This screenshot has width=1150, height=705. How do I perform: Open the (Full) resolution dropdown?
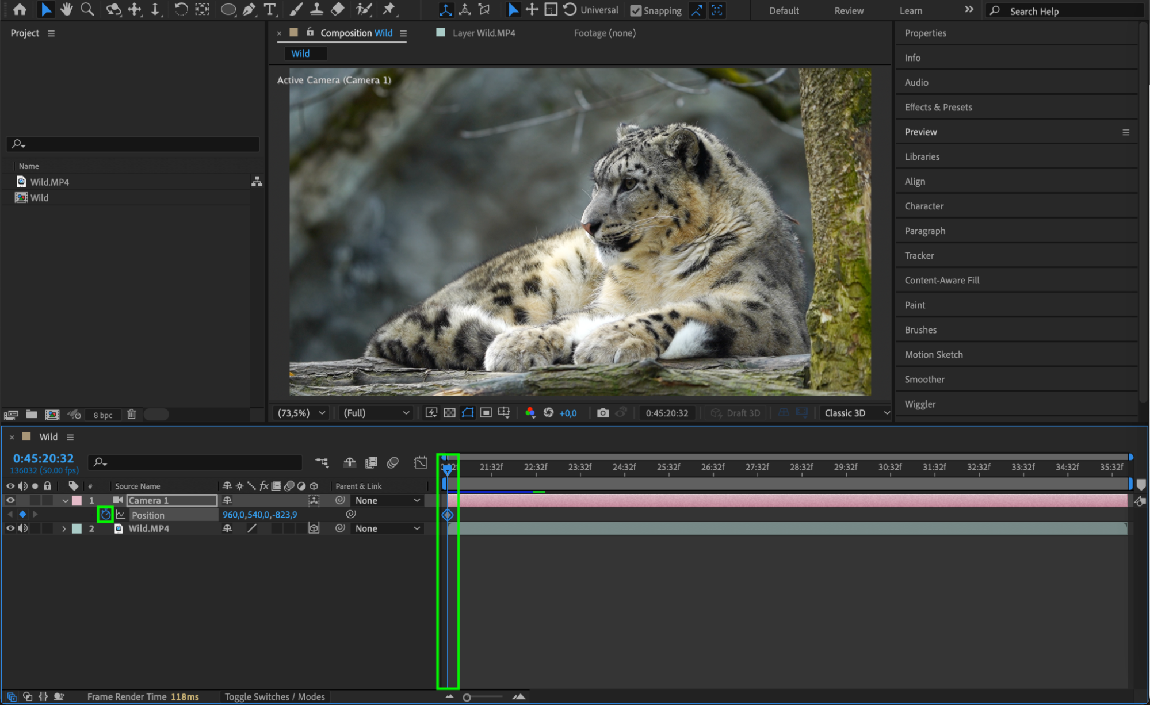376,413
